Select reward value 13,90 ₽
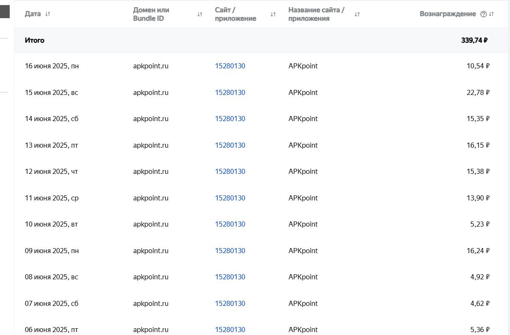 point(478,198)
